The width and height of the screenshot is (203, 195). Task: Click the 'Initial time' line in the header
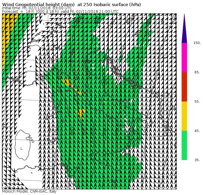(37, 8)
